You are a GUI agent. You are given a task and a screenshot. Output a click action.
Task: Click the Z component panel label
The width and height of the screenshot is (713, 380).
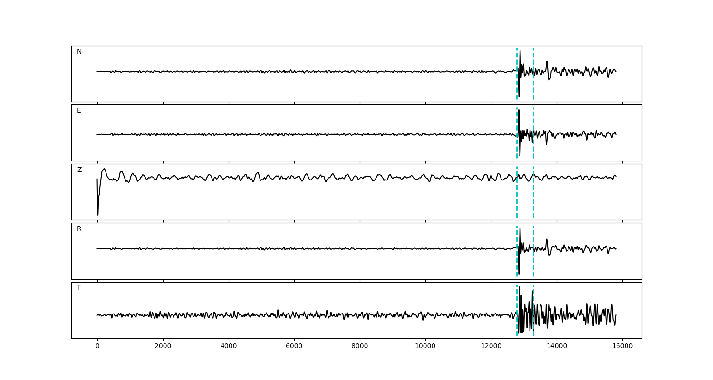79,170
